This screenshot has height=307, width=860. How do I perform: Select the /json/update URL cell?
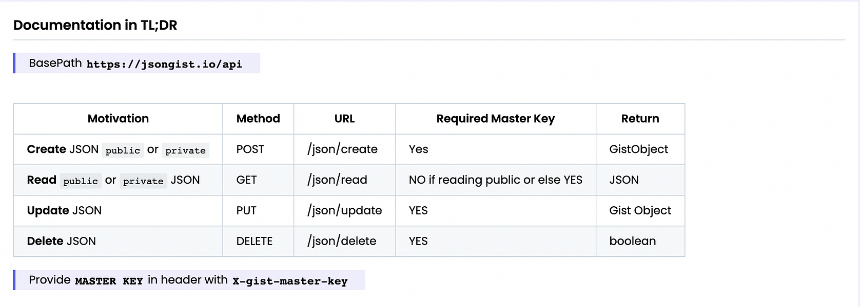click(344, 211)
